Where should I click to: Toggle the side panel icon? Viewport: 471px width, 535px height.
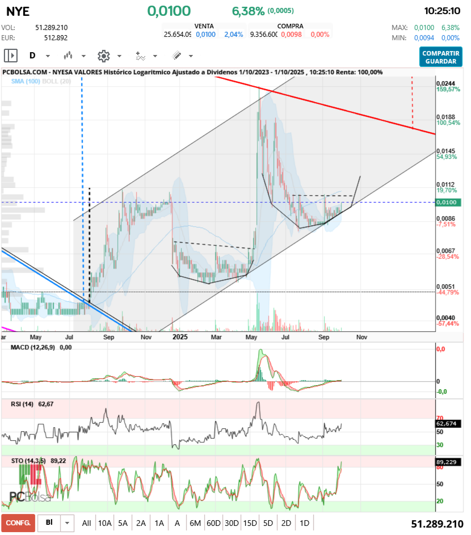pos(10,56)
